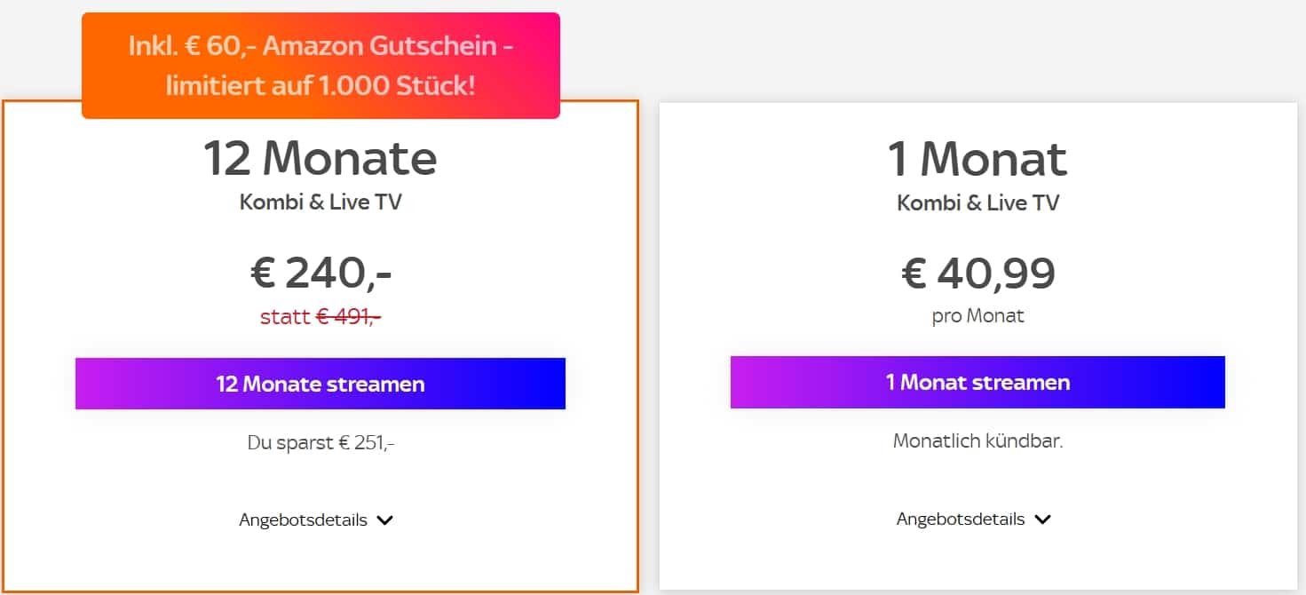Click blank area below 1 Monat Angebotsdetails

tap(978, 558)
